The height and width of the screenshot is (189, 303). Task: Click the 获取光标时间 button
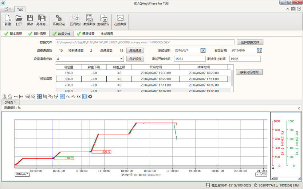[x=249, y=72]
